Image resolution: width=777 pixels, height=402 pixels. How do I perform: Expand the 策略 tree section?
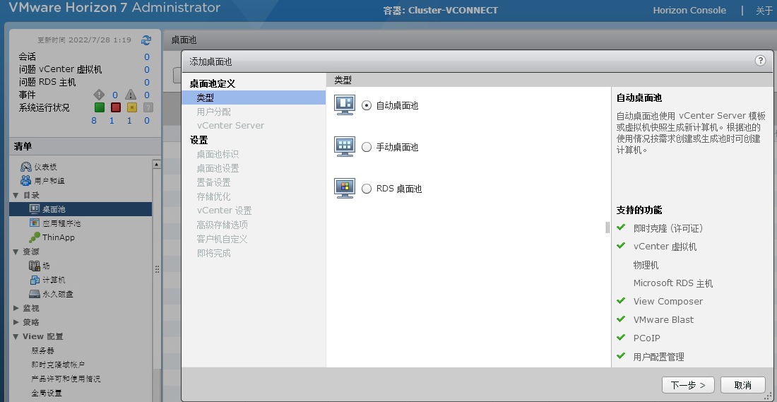point(16,322)
